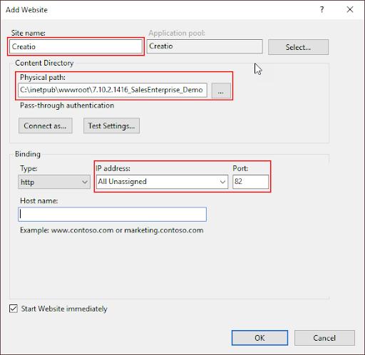The height and width of the screenshot is (355, 365).
Task: Click the Cancel button
Action: click(x=324, y=338)
